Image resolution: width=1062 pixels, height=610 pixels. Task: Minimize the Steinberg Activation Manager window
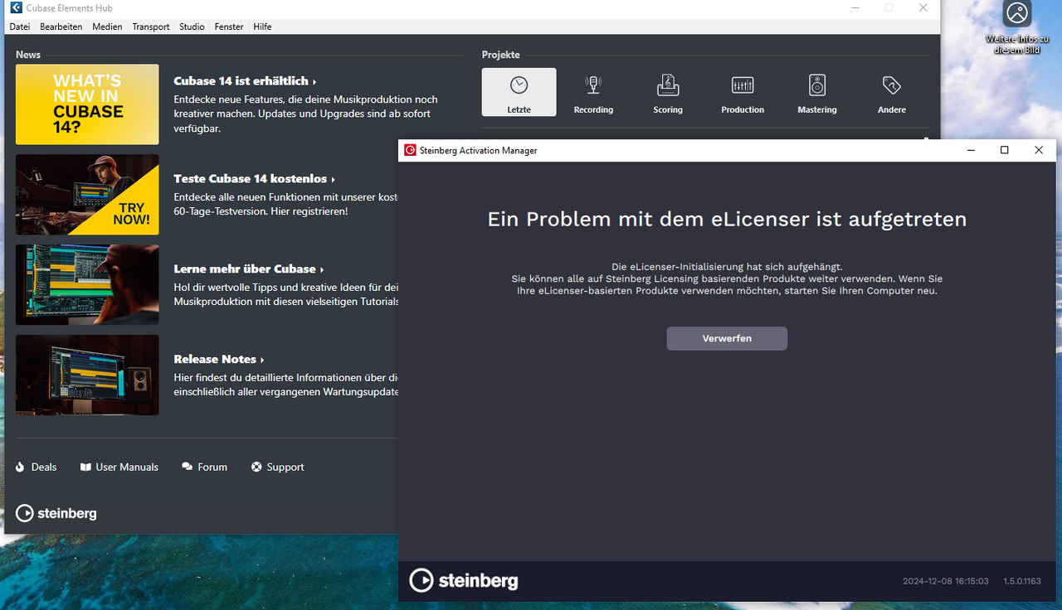pyautogui.click(x=971, y=150)
